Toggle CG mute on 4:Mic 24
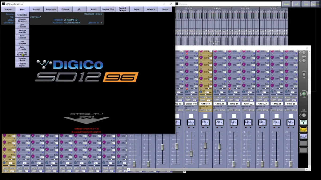 point(273,100)
